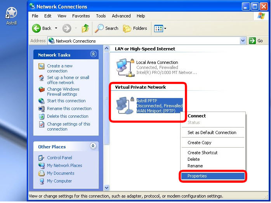Click Delete this connection link
Image resolution: width=271 pixels, height=203 pixels.
(68, 116)
